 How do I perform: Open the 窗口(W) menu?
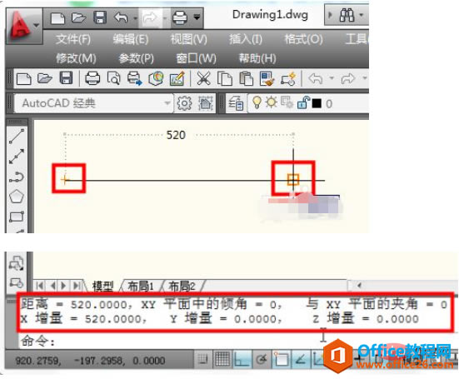[196, 58]
